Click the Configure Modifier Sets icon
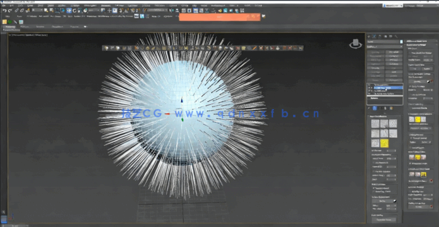 pyautogui.click(x=391, y=108)
